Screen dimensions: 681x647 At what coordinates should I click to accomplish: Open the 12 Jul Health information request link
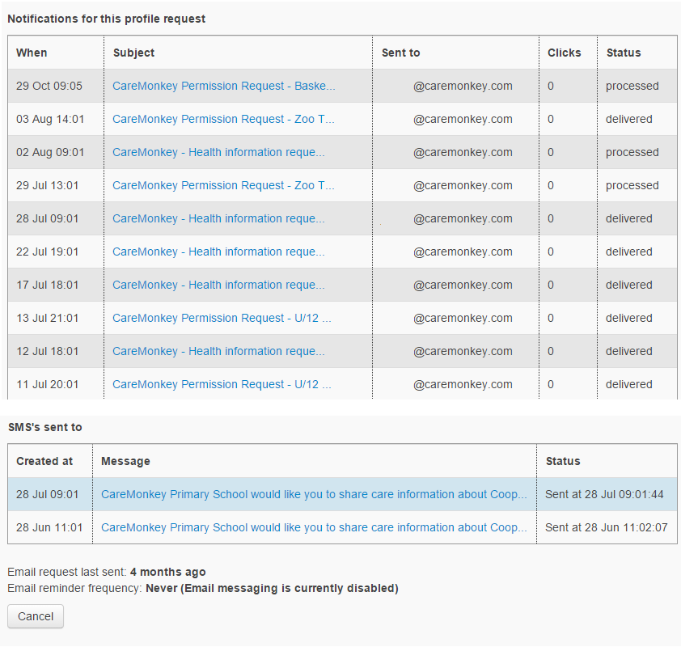pyautogui.click(x=218, y=351)
